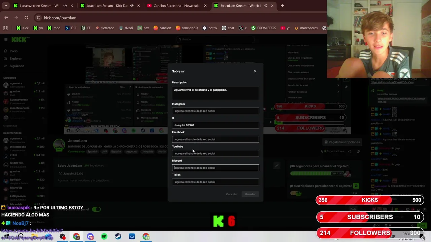Click the X handle field JoaquinL89370

pos(215,125)
